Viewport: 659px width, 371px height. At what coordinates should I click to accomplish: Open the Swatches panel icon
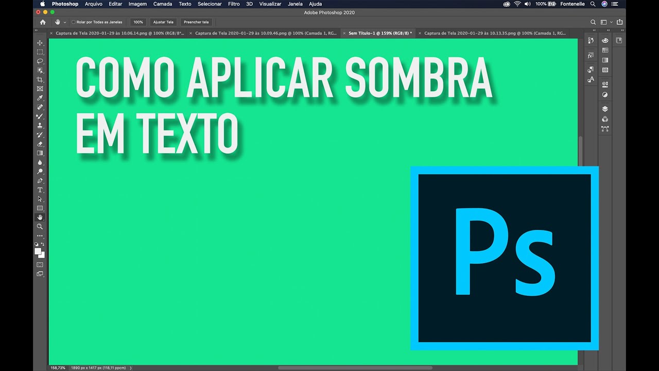coord(605,50)
